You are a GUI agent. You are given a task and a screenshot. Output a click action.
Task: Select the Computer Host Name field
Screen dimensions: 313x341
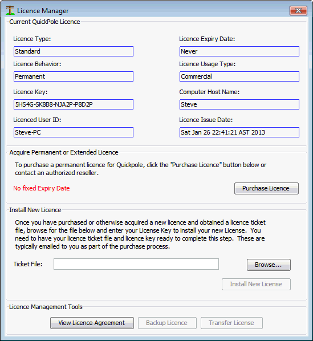(239, 104)
